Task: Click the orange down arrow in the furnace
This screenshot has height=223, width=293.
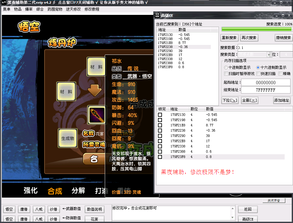Action: [95, 90]
